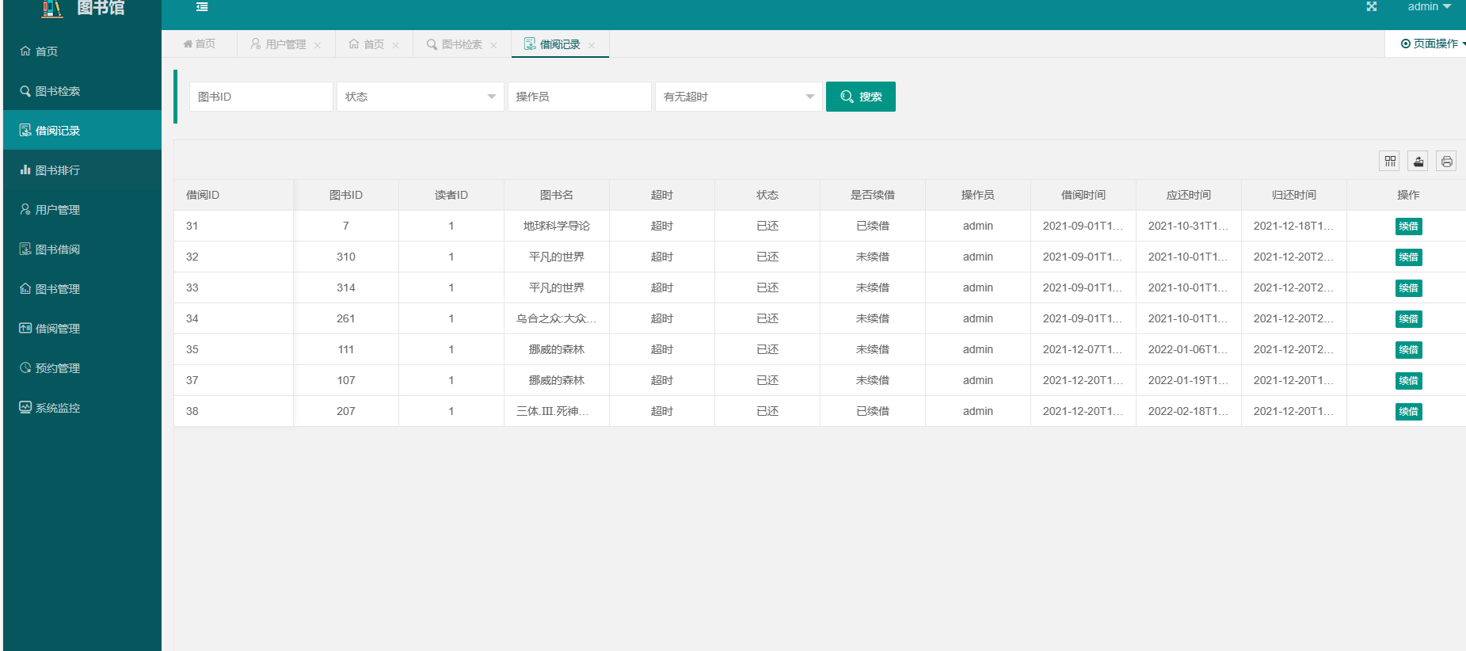Click the 借阅时间 column header
Screen dimensions: 1466x651
(1083, 195)
